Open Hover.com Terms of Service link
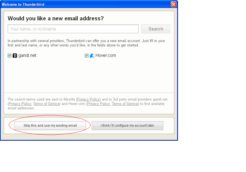 coord(125,104)
